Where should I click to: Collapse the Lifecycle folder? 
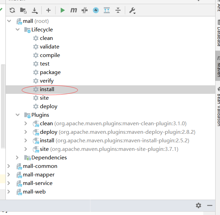point(17,30)
